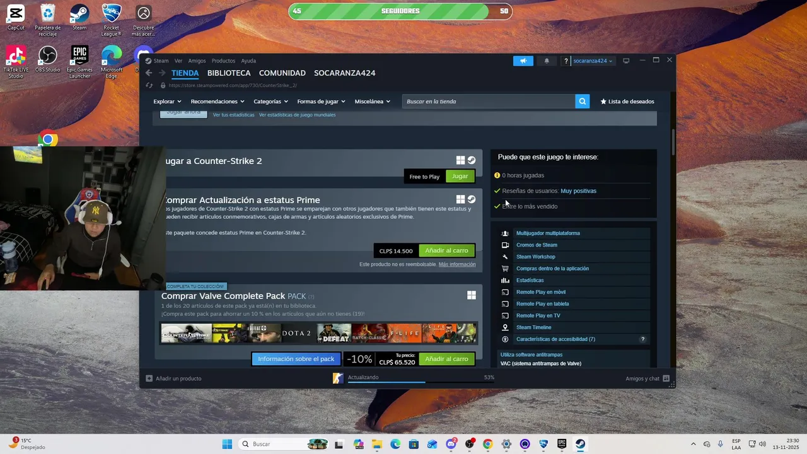Open the Ver menu
Viewport: 807px width, 454px height.
tap(178, 61)
